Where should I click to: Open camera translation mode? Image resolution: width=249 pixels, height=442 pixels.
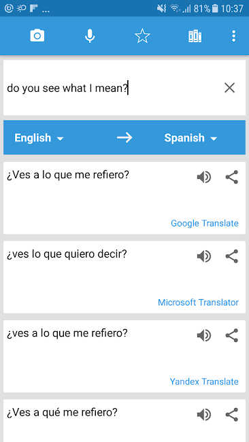coord(37,36)
